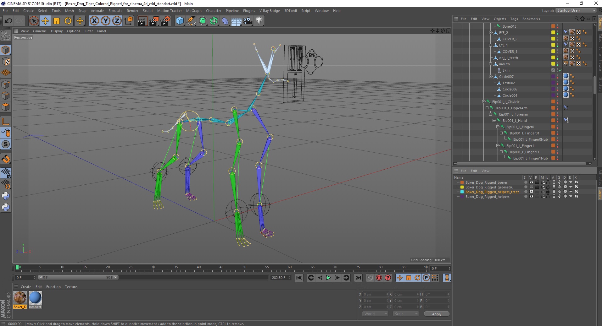Open the spline Pen tool
The width and height of the screenshot is (602, 326).
pyautogui.click(x=191, y=21)
